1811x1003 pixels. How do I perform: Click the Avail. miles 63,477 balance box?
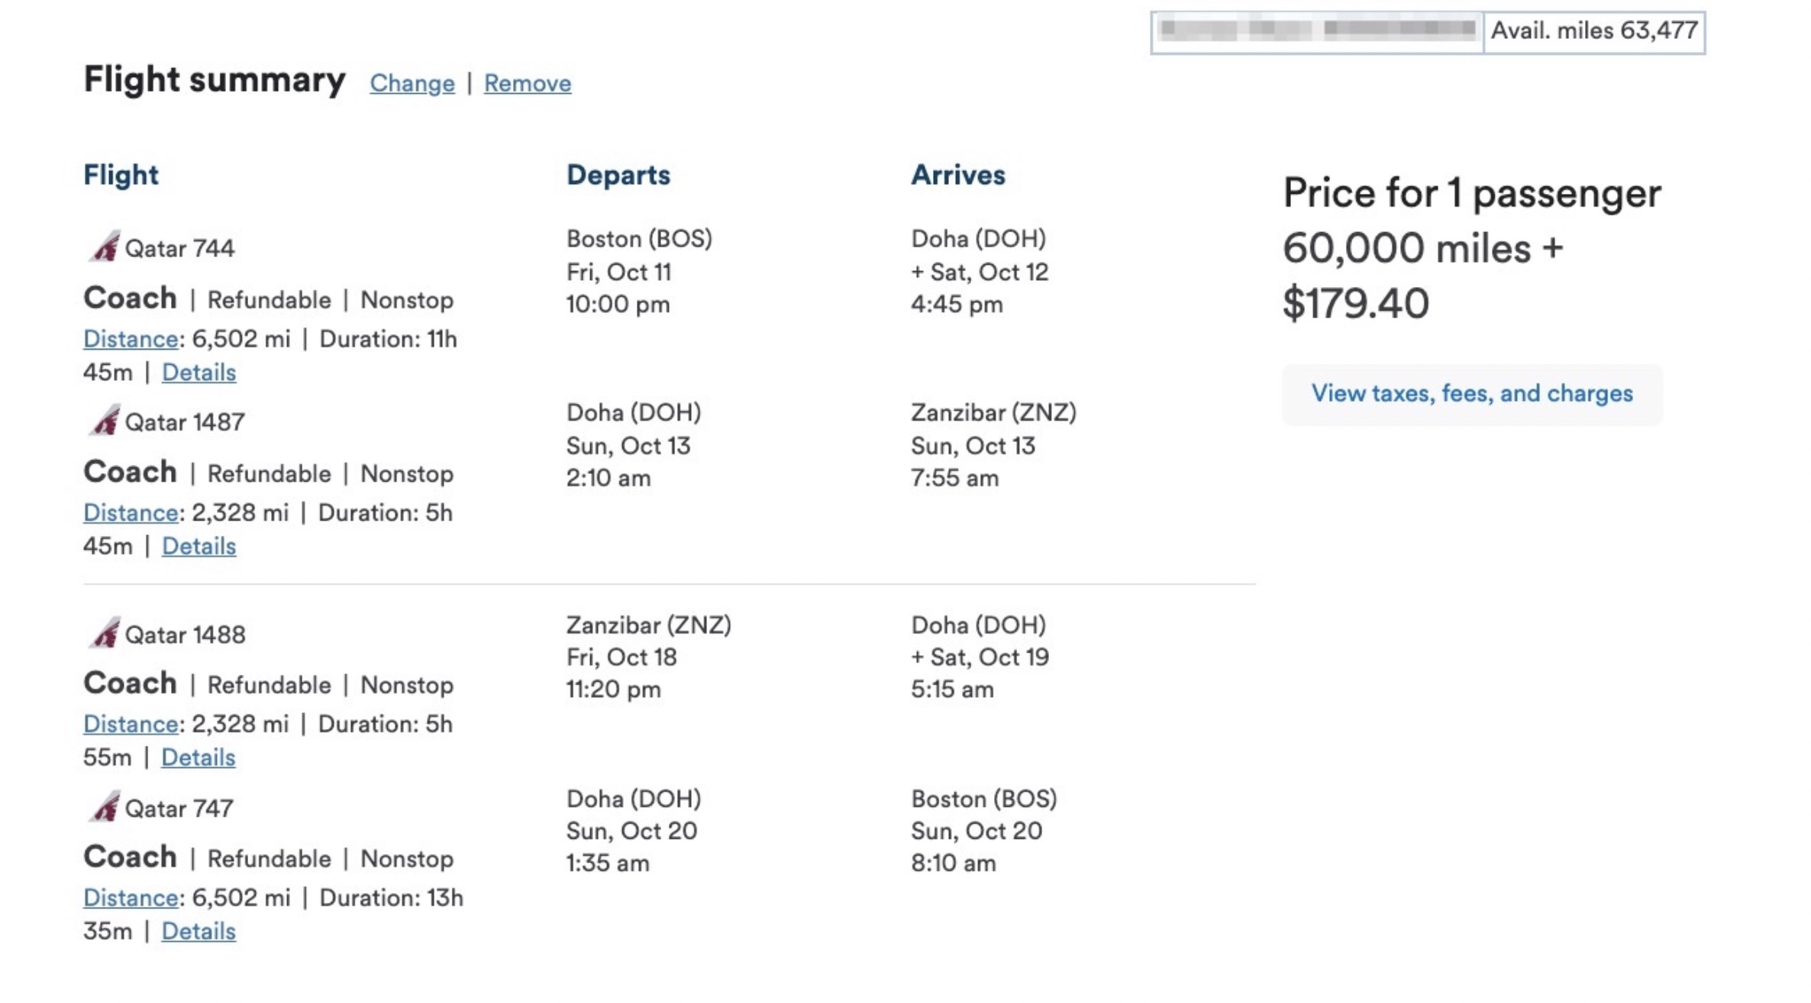click(x=1594, y=31)
